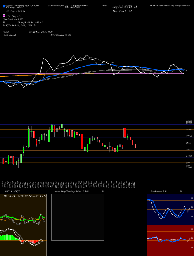The width and height of the screenshot is (194, 256).
Task: Click the 'CL: 259.65' closing price text
Action: point(72,7)
